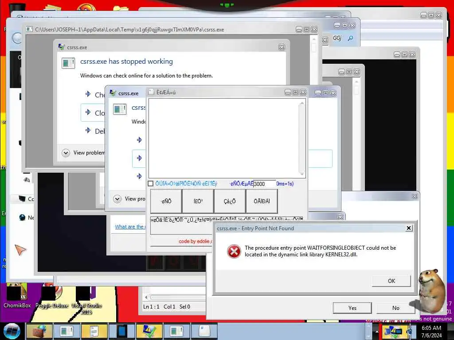Click the garbled window's title bar icon

point(151,92)
